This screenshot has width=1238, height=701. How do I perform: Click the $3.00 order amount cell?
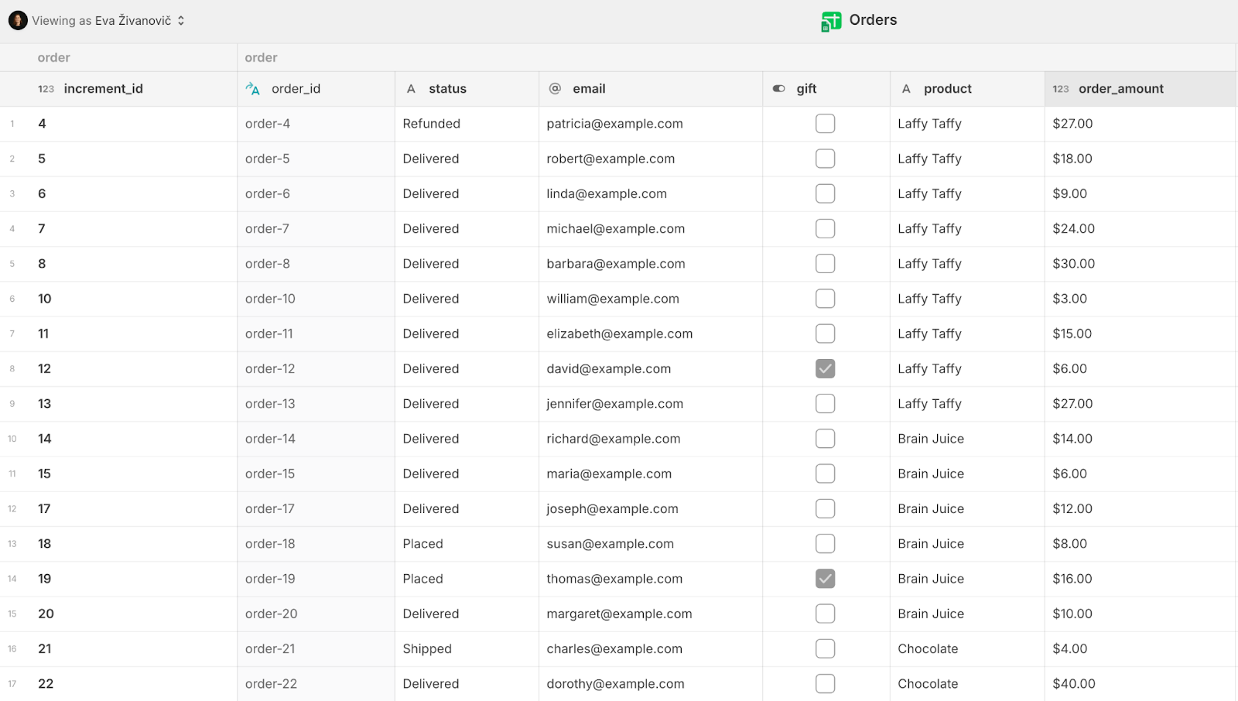tap(1141, 299)
